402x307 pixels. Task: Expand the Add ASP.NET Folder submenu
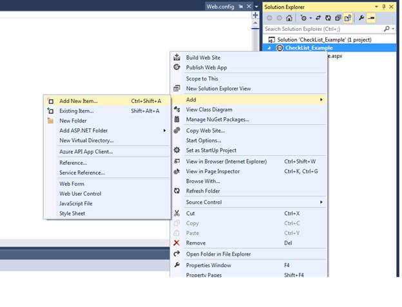point(107,131)
